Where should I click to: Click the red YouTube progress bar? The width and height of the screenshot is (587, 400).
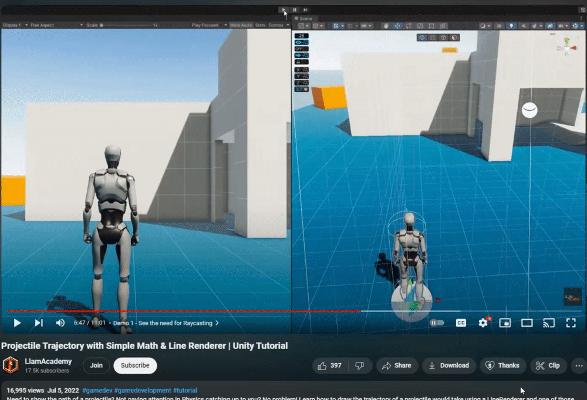point(183,311)
